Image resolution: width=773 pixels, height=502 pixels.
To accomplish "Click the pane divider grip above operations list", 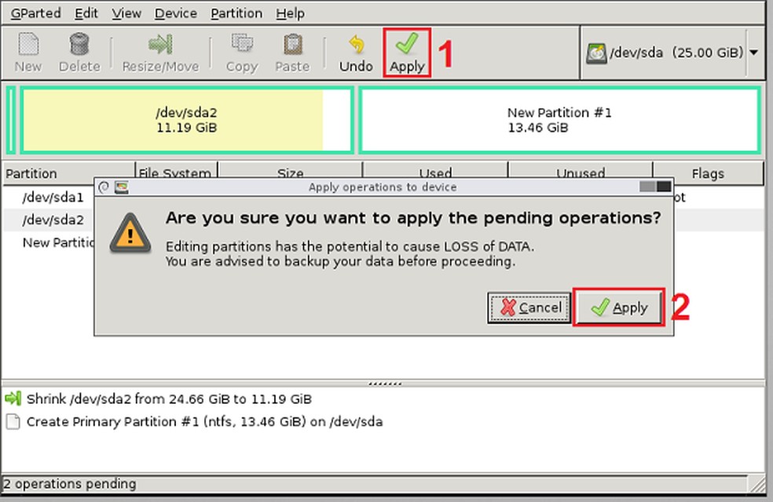I will [x=385, y=384].
